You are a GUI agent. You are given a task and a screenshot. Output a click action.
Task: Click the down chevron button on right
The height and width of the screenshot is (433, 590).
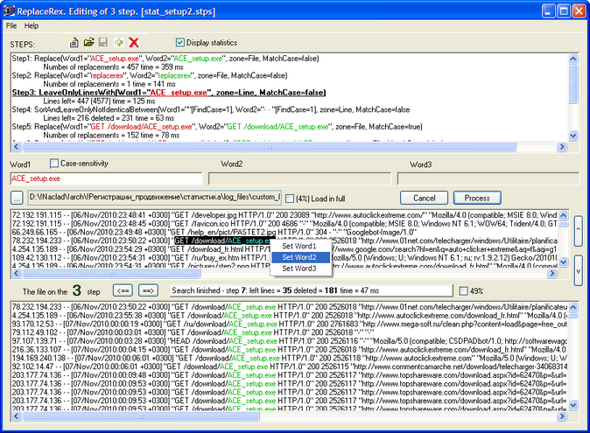(579, 269)
